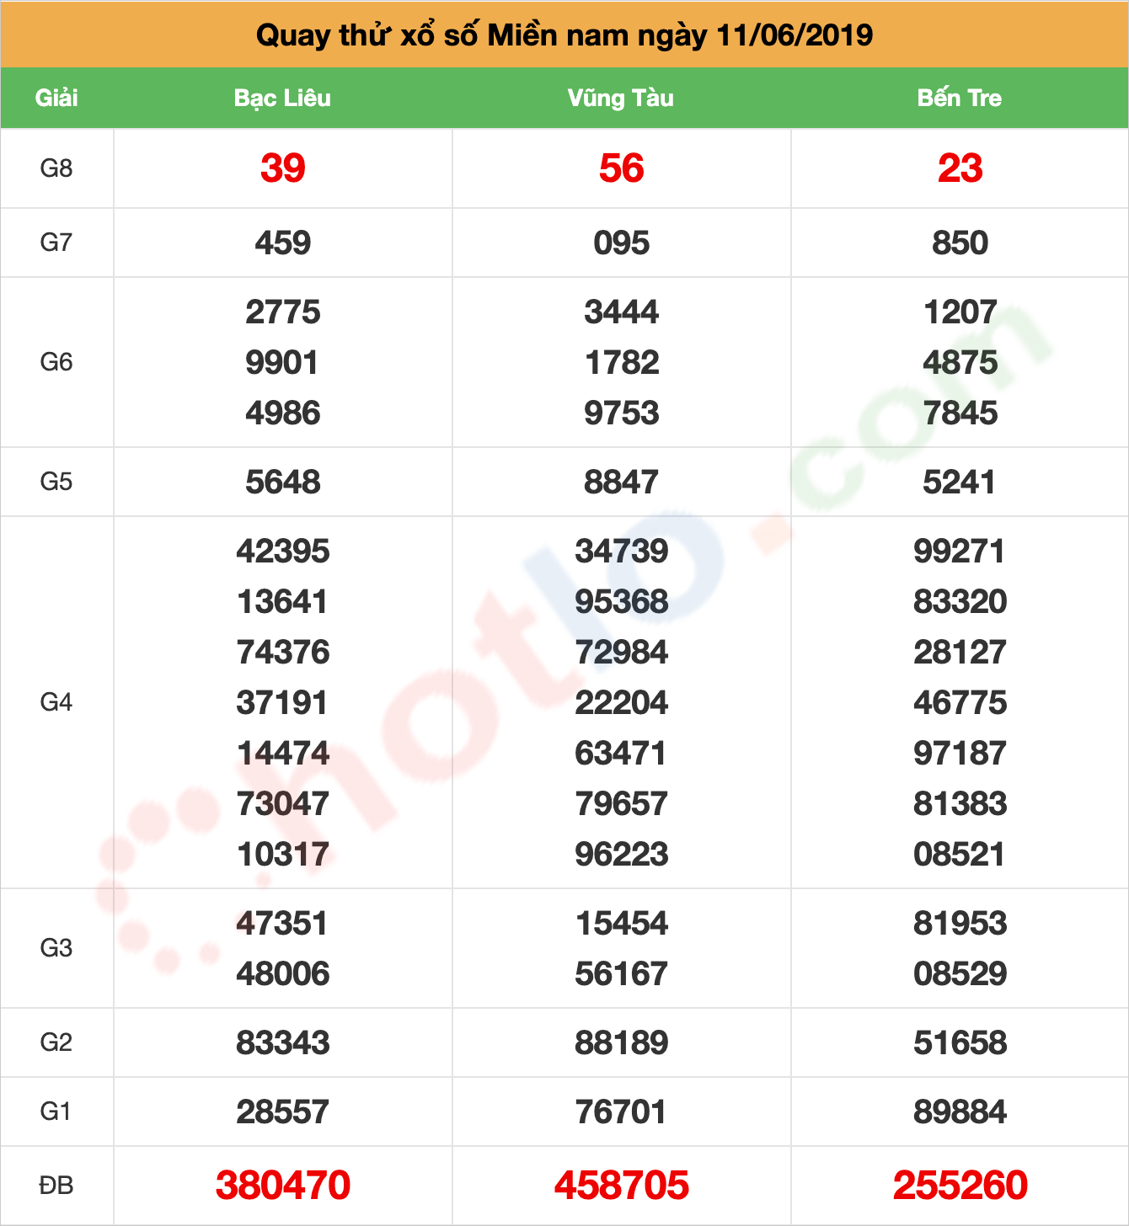Viewport: 1129px width, 1226px height.
Task: Click the ĐB special prize 380470
Action: pyautogui.click(x=283, y=1186)
